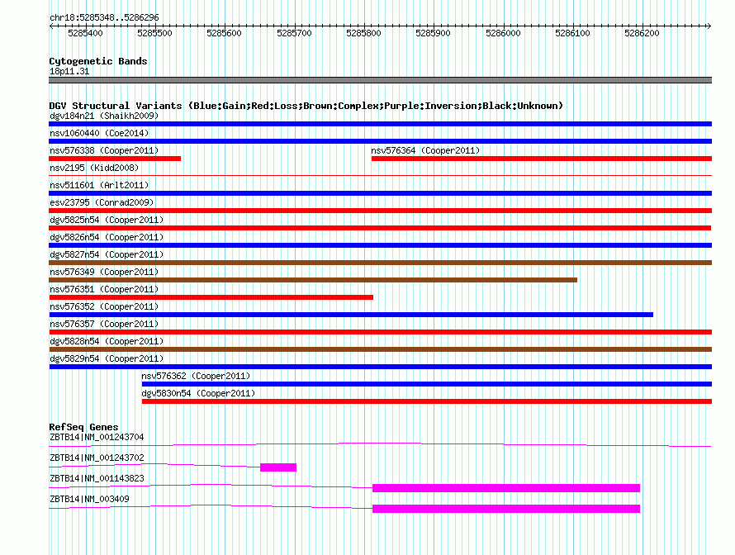Select variant label nsv576349 (Cooper2011)
735x555 pixels.
pyautogui.click(x=104, y=272)
